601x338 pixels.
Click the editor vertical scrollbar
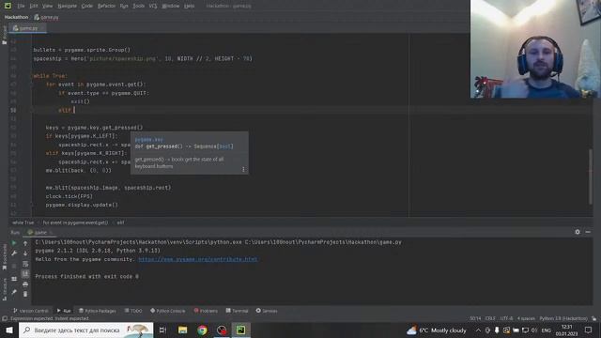[x=591, y=177]
